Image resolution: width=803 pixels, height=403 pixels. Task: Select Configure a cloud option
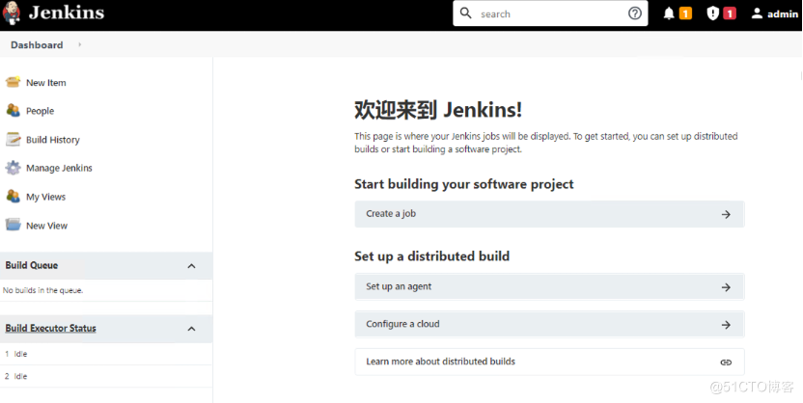coord(549,324)
